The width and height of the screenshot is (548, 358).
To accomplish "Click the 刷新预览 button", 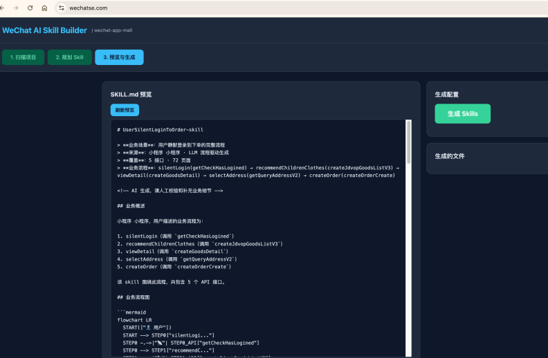I will click(x=125, y=110).
